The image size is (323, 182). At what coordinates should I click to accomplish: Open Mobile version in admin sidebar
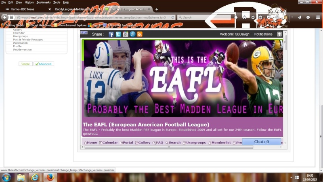coord(22,49)
